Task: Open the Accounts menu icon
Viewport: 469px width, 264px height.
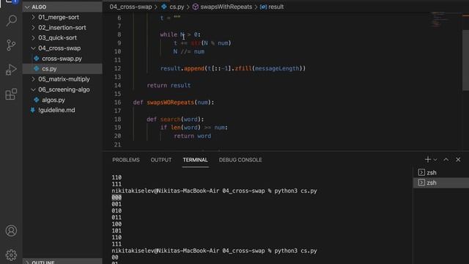Action: [x=11, y=231]
